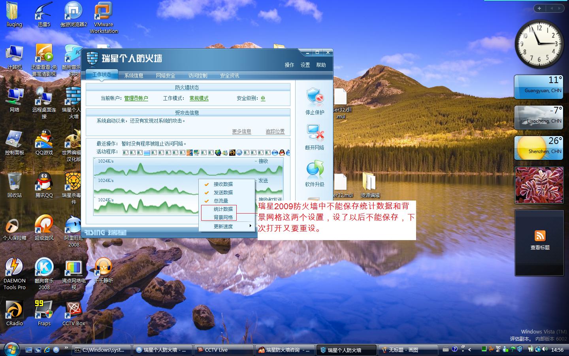Click the globe icon in active programs row
The height and width of the screenshot is (356, 569).
[x=218, y=153]
